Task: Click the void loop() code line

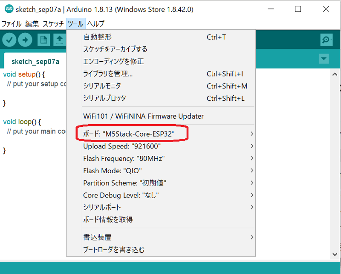Action: (x=22, y=122)
